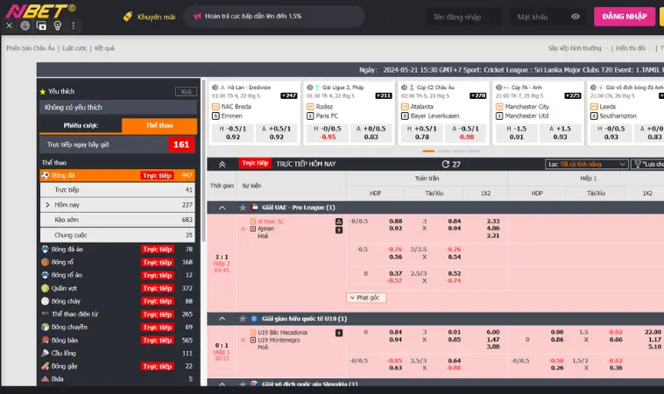Image resolution: width=664 pixels, height=394 pixels.
Task: Click the Khuyến mãi promotion tag icon
Action: (x=128, y=17)
